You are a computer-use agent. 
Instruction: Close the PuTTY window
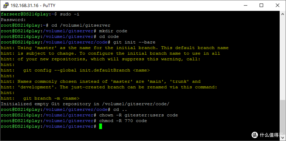pos(278,5)
